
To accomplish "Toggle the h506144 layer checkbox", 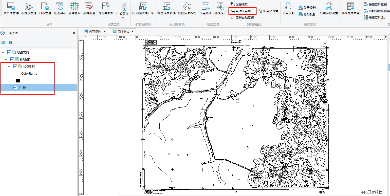I will (15, 66).
